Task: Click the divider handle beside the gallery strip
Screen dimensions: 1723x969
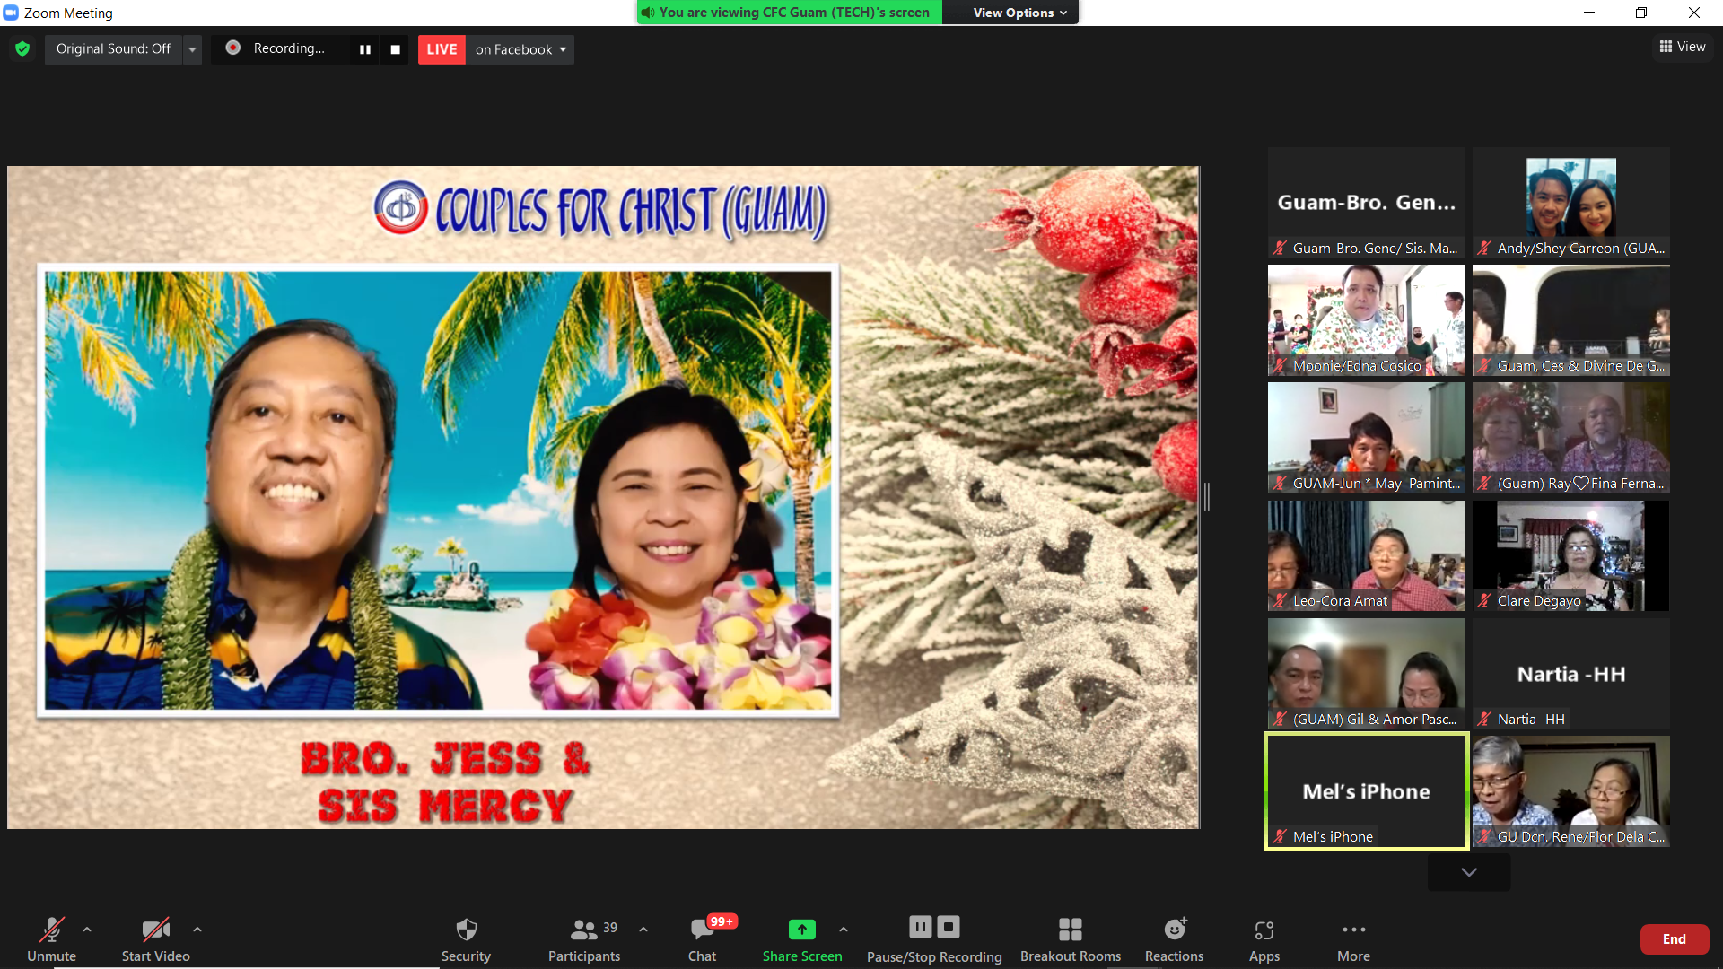Action: [x=1207, y=497]
